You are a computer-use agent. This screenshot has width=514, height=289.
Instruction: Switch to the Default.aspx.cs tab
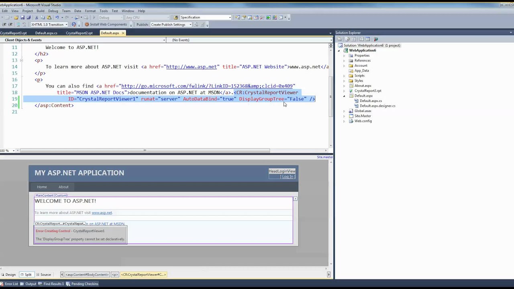click(46, 33)
